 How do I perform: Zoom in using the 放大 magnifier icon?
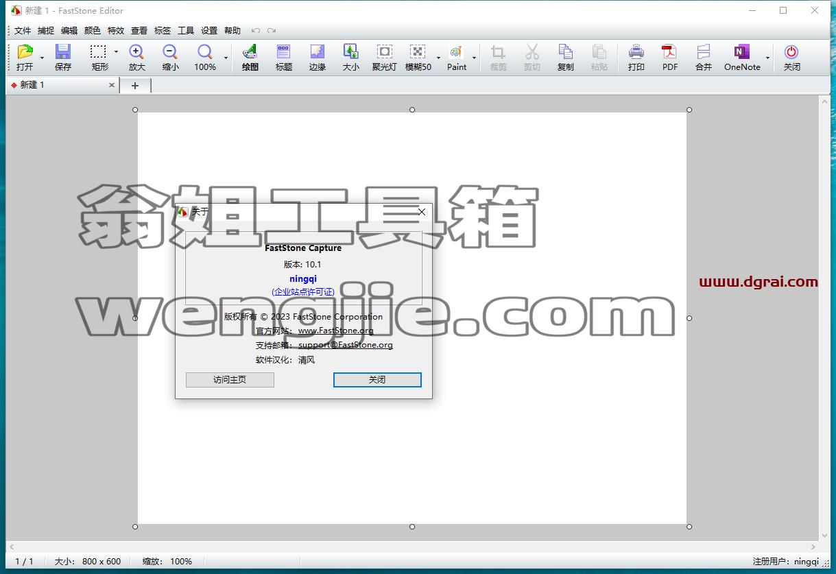pyautogui.click(x=136, y=52)
